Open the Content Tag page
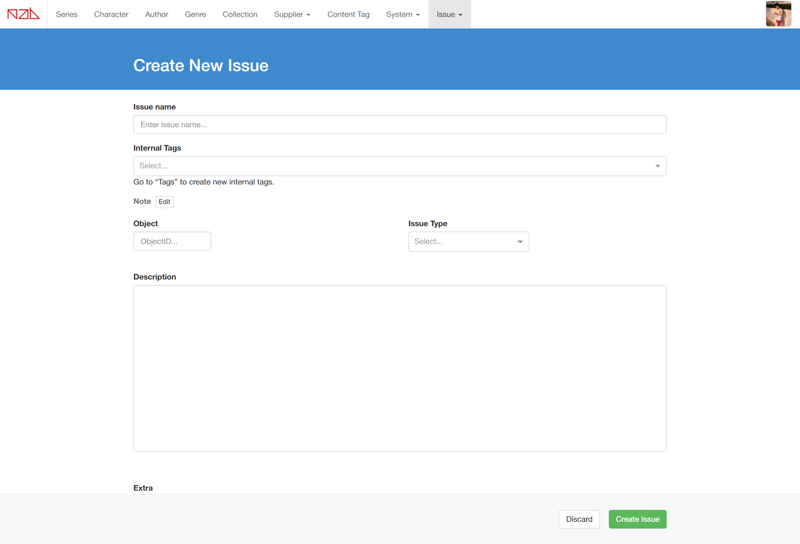 pos(348,14)
